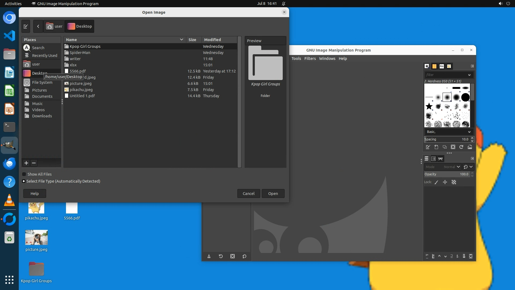This screenshot has width=515, height=290.
Task: Toggle the lock pixels brush icon
Action: point(436,182)
